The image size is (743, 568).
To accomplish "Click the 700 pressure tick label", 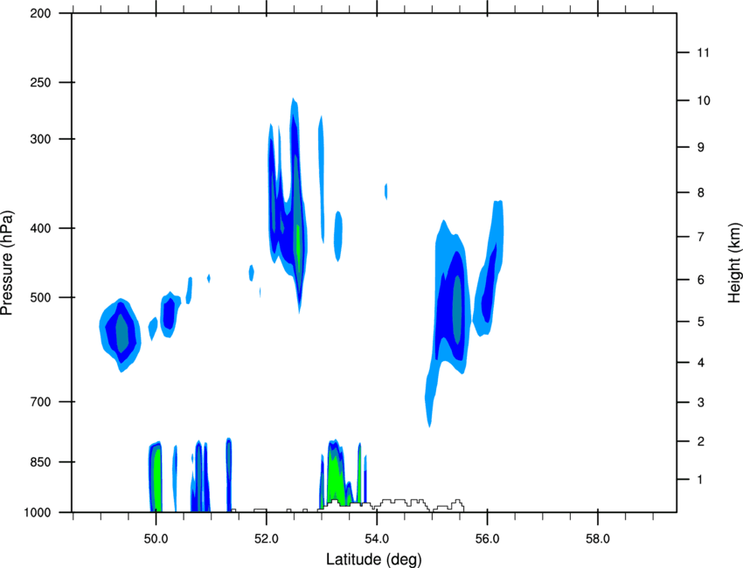I will click(x=40, y=402).
